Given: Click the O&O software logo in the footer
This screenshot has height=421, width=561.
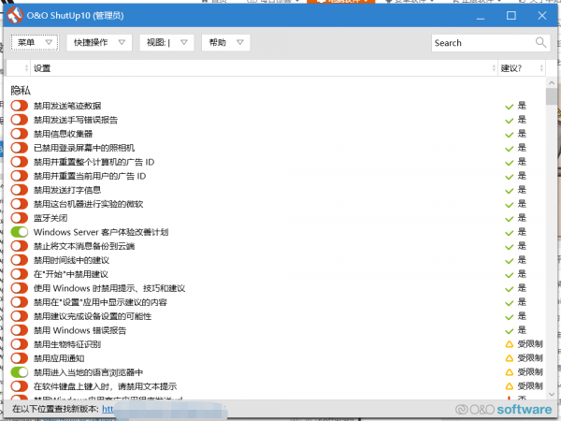Looking at the screenshot, I should [503, 409].
